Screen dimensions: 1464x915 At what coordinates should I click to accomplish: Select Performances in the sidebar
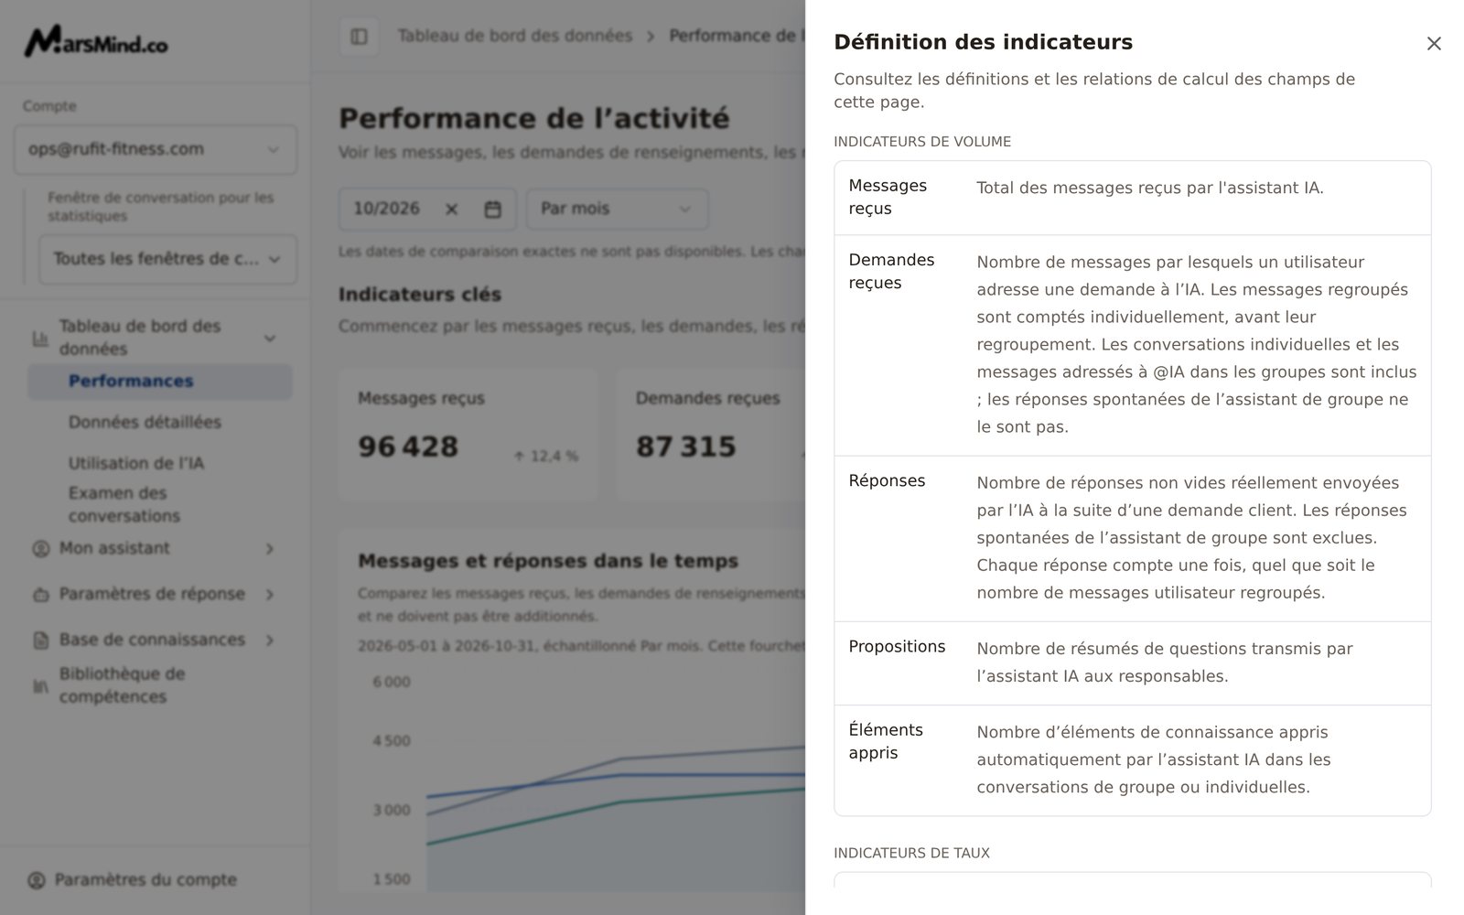click(160, 382)
